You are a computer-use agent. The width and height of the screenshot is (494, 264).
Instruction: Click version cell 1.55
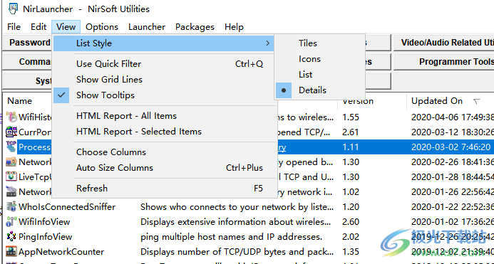(351, 117)
